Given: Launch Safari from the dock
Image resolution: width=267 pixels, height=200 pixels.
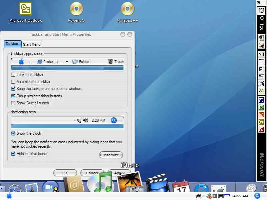Looking at the screenshot, I should 15,188.
